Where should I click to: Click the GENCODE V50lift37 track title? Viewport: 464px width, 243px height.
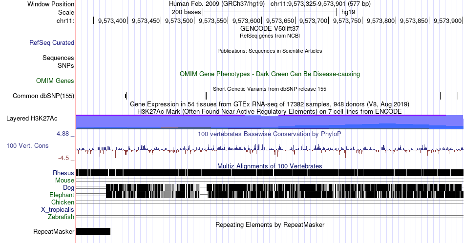[270, 29]
